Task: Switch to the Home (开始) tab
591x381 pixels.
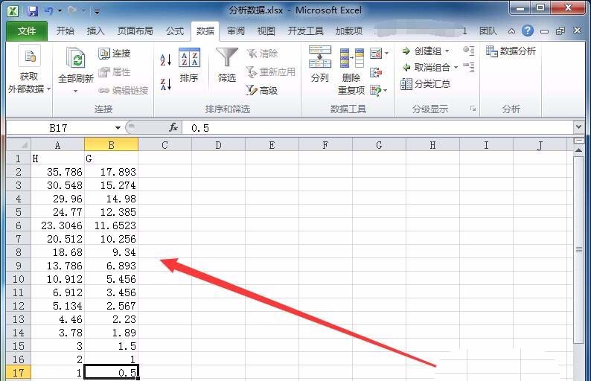Action: [66, 31]
